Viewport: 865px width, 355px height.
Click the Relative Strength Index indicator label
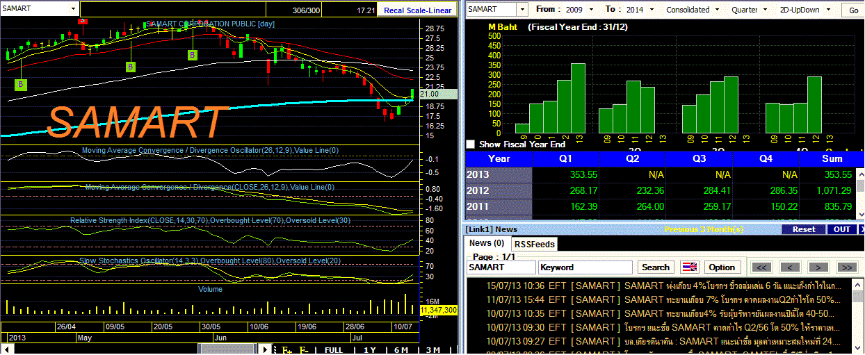click(x=210, y=221)
